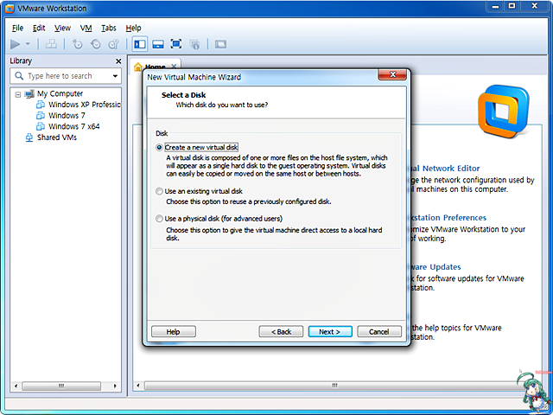553x415 pixels.
Task: Click Library scrollbar left arrow
Action: 16,386
